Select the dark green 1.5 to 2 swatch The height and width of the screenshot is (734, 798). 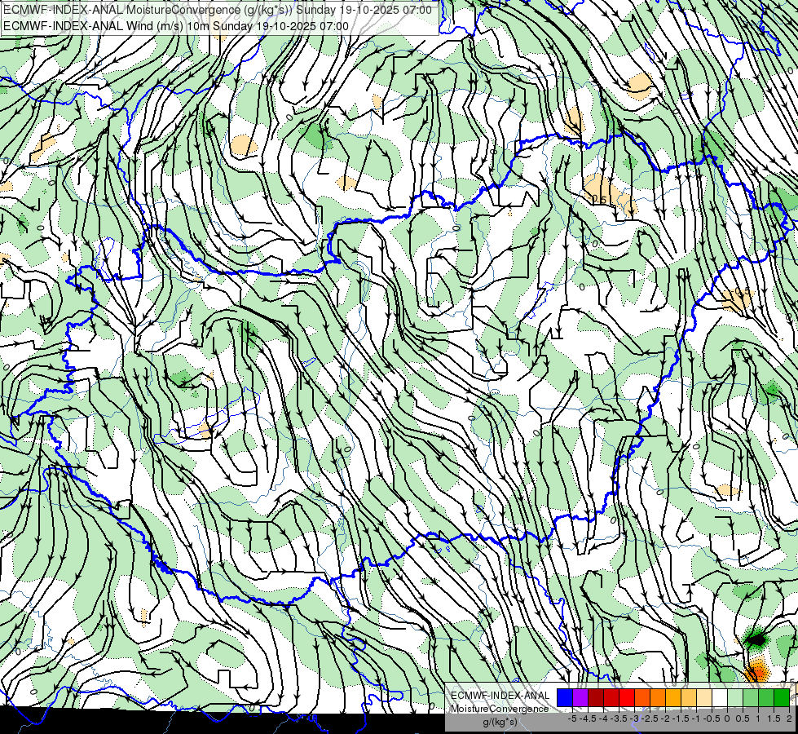coord(782,698)
